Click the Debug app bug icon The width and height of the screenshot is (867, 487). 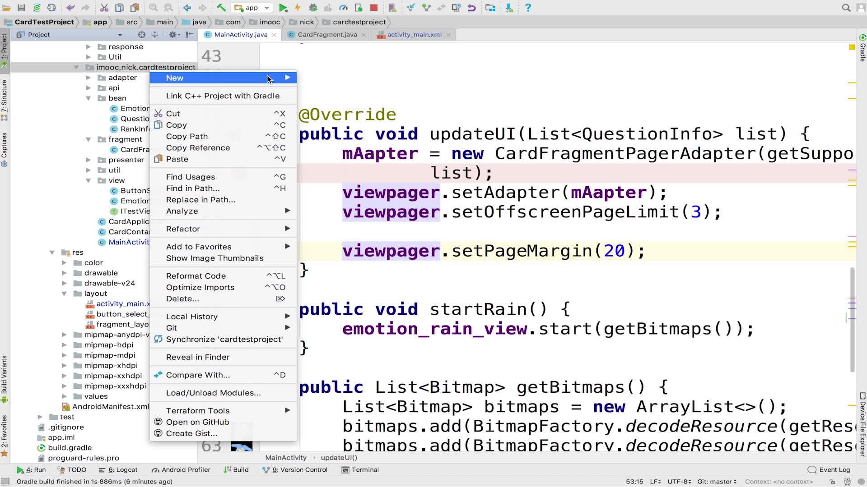point(312,8)
